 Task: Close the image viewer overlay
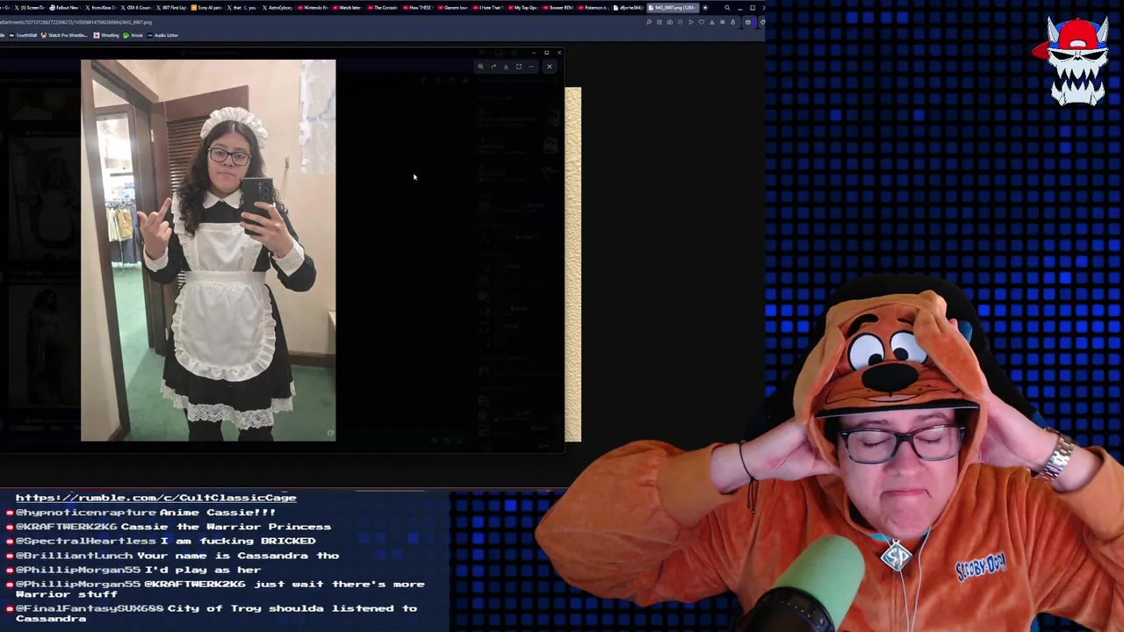[549, 67]
